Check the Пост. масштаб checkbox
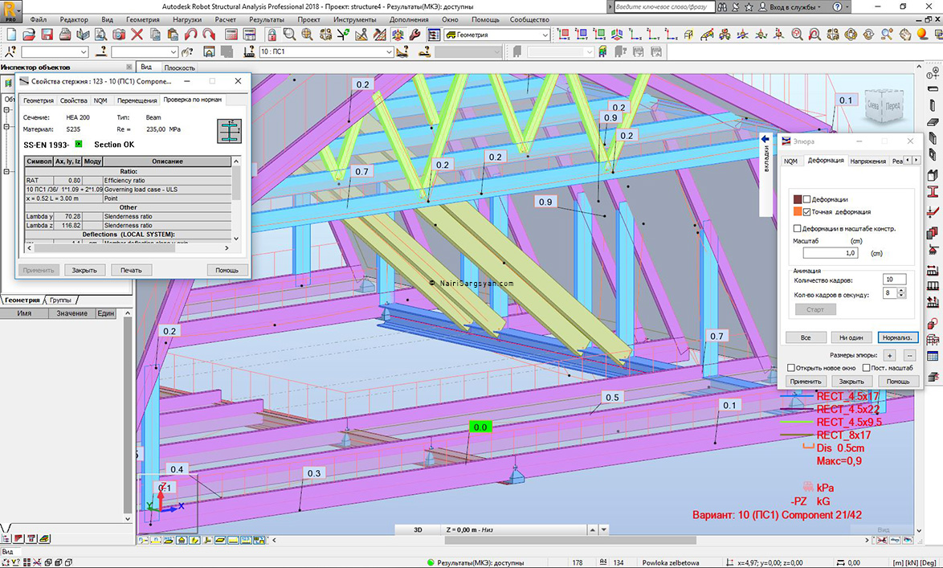The width and height of the screenshot is (943, 568). coord(866,368)
